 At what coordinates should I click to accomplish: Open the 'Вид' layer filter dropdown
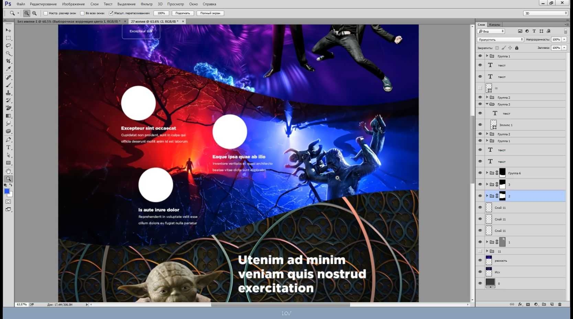click(x=491, y=31)
